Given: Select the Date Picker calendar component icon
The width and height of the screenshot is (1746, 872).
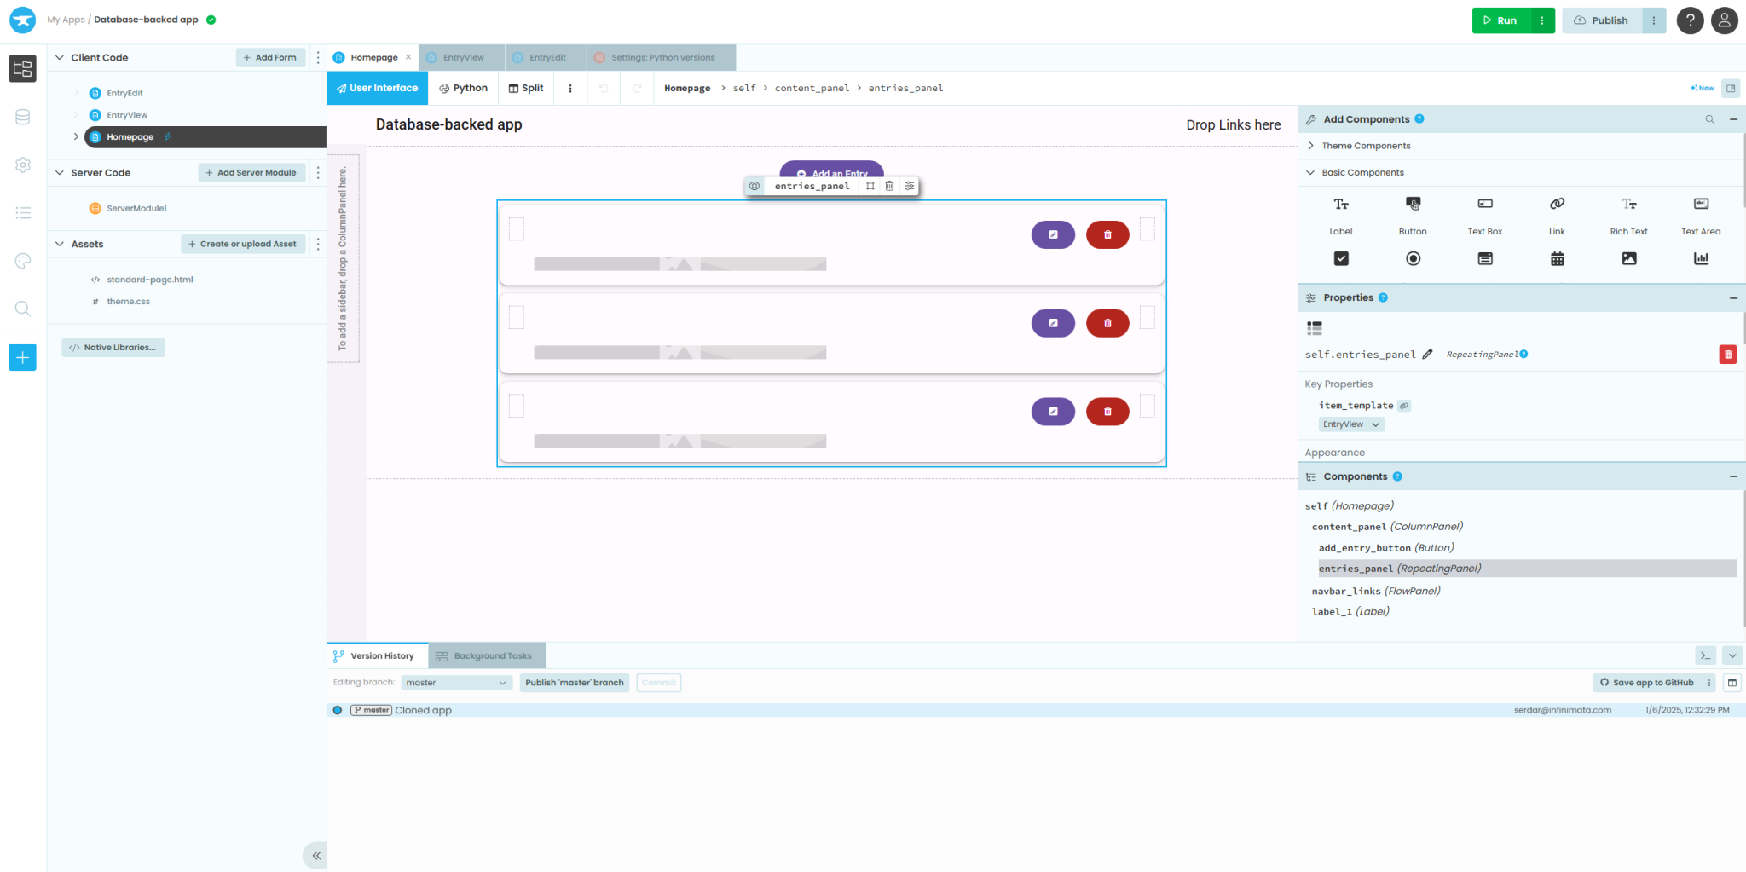Looking at the screenshot, I should click(x=1557, y=258).
